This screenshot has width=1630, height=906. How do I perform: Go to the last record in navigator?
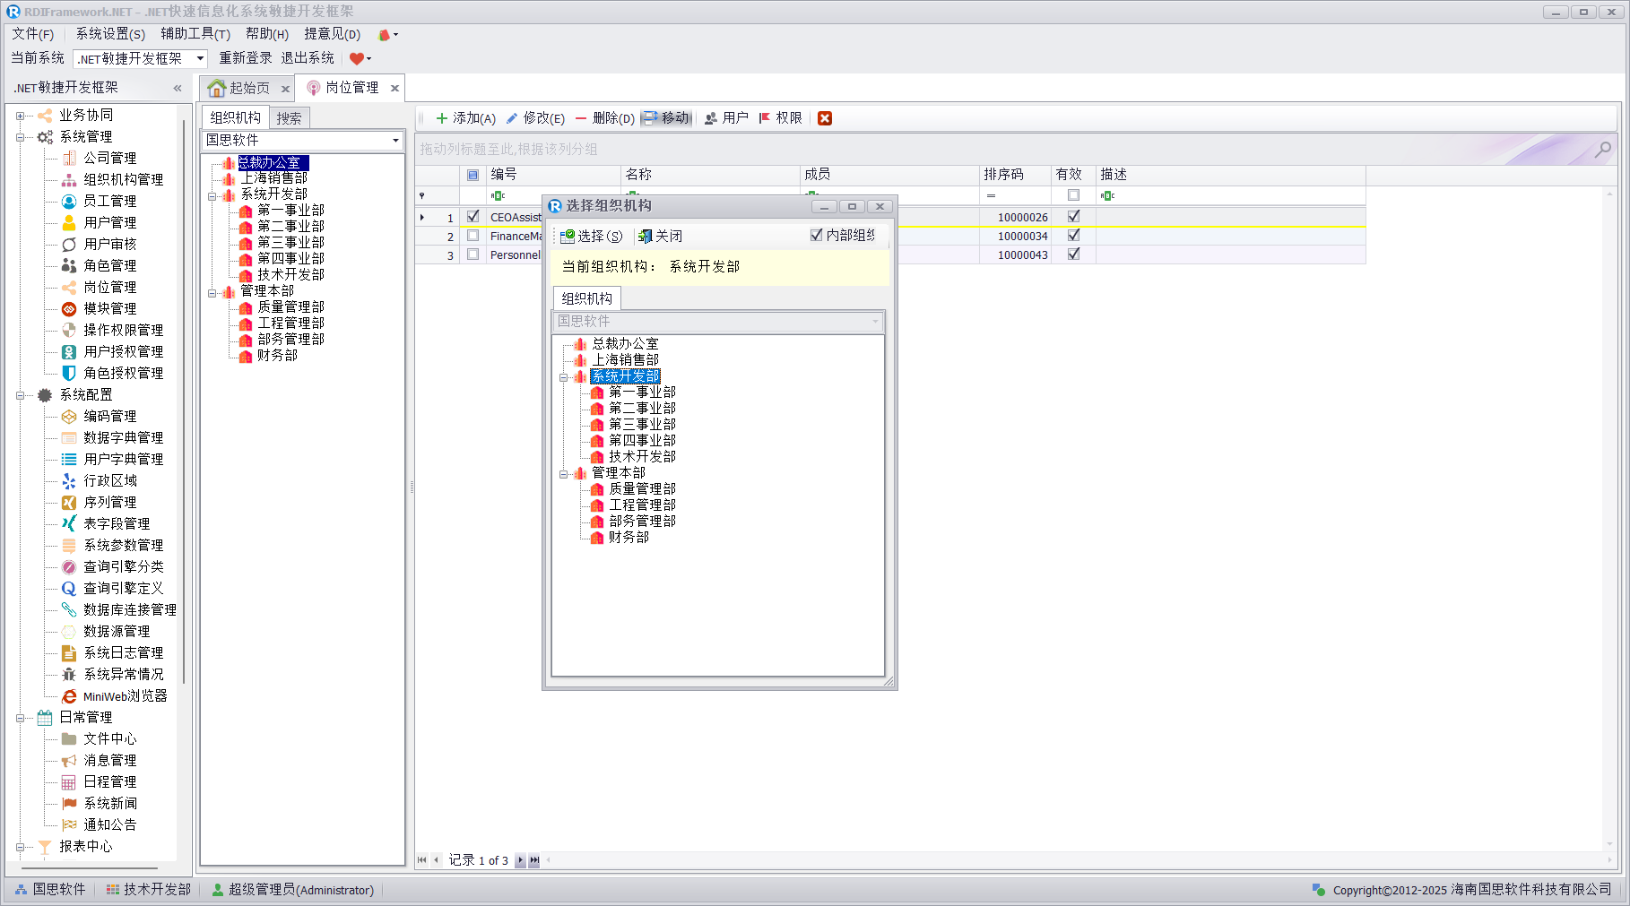point(534,860)
